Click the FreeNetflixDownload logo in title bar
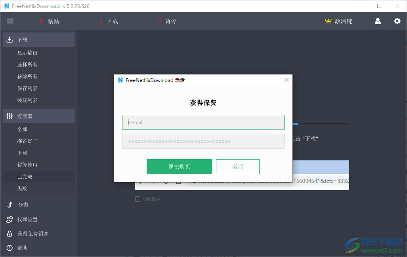Image resolution: width=407 pixels, height=257 pixels. 7,6
